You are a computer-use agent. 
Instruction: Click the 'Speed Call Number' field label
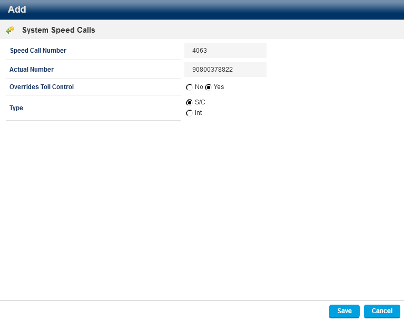coord(38,51)
